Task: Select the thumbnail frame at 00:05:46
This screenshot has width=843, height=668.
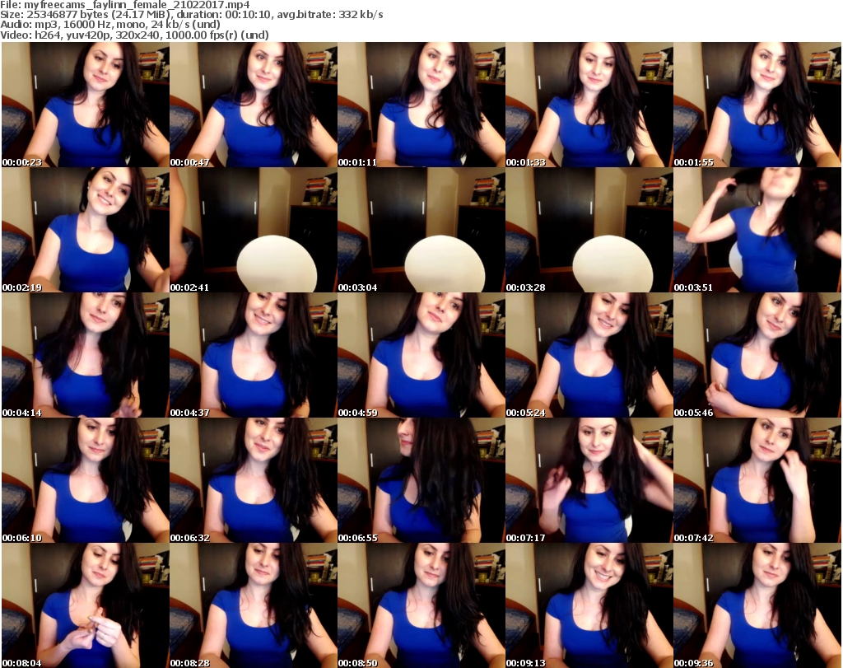Action: tap(757, 355)
